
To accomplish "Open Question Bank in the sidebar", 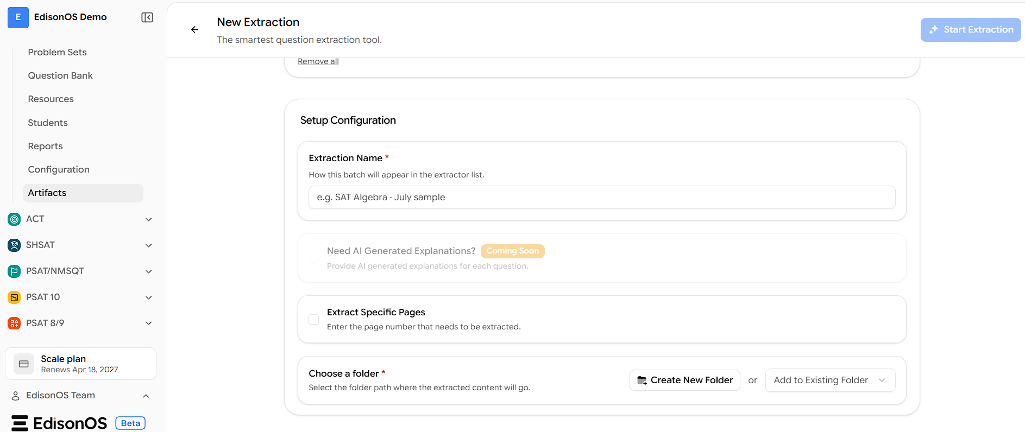I will pos(60,75).
